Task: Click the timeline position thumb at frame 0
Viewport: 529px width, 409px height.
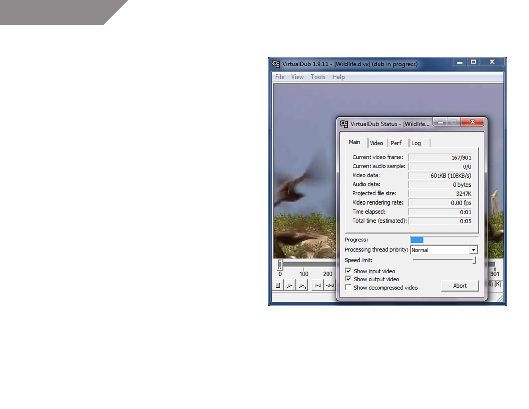Action: click(280, 265)
